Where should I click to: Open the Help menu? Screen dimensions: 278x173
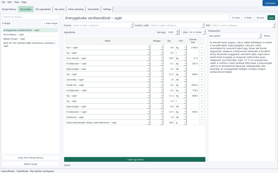tap(24, 2)
